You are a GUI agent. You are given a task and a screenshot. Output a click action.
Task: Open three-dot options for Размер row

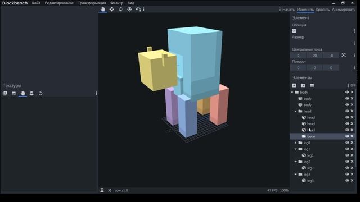point(355,43)
